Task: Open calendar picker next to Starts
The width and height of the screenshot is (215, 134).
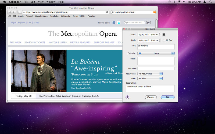Action: [164, 35]
